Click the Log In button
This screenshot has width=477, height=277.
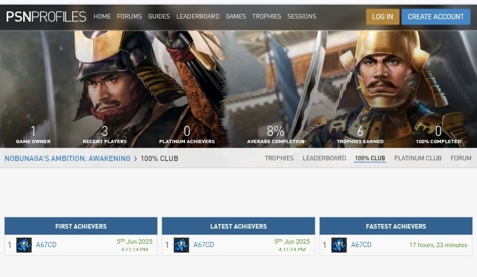pyautogui.click(x=383, y=17)
